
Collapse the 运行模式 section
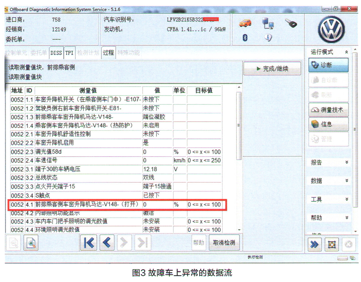click(x=346, y=52)
